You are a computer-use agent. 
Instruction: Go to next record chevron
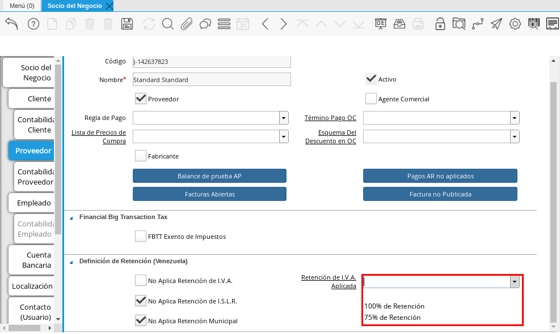coord(284,24)
